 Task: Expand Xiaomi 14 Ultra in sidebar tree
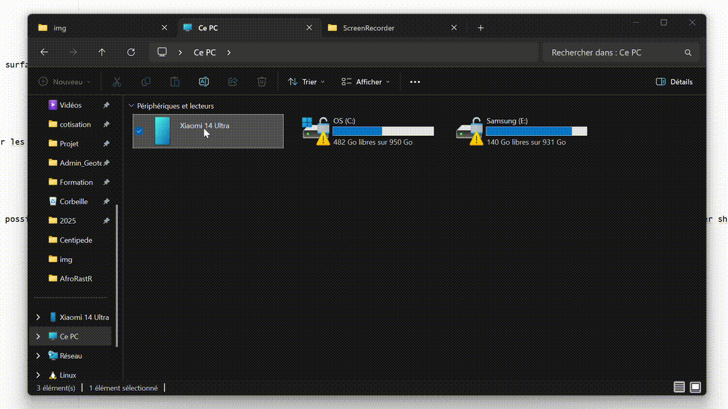[x=38, y=317]
